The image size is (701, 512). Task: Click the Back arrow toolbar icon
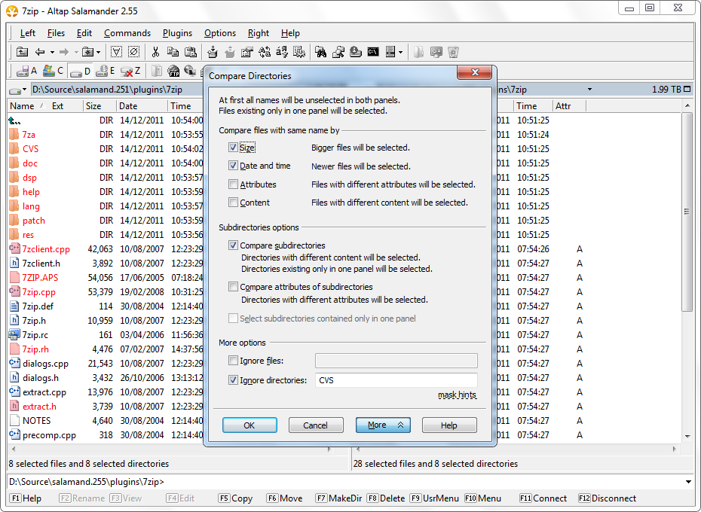point(40,52)
